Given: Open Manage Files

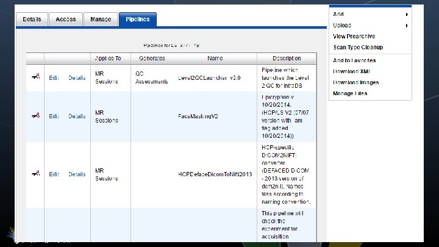Looking at the screenshot, I should click(x=350, y=93).
